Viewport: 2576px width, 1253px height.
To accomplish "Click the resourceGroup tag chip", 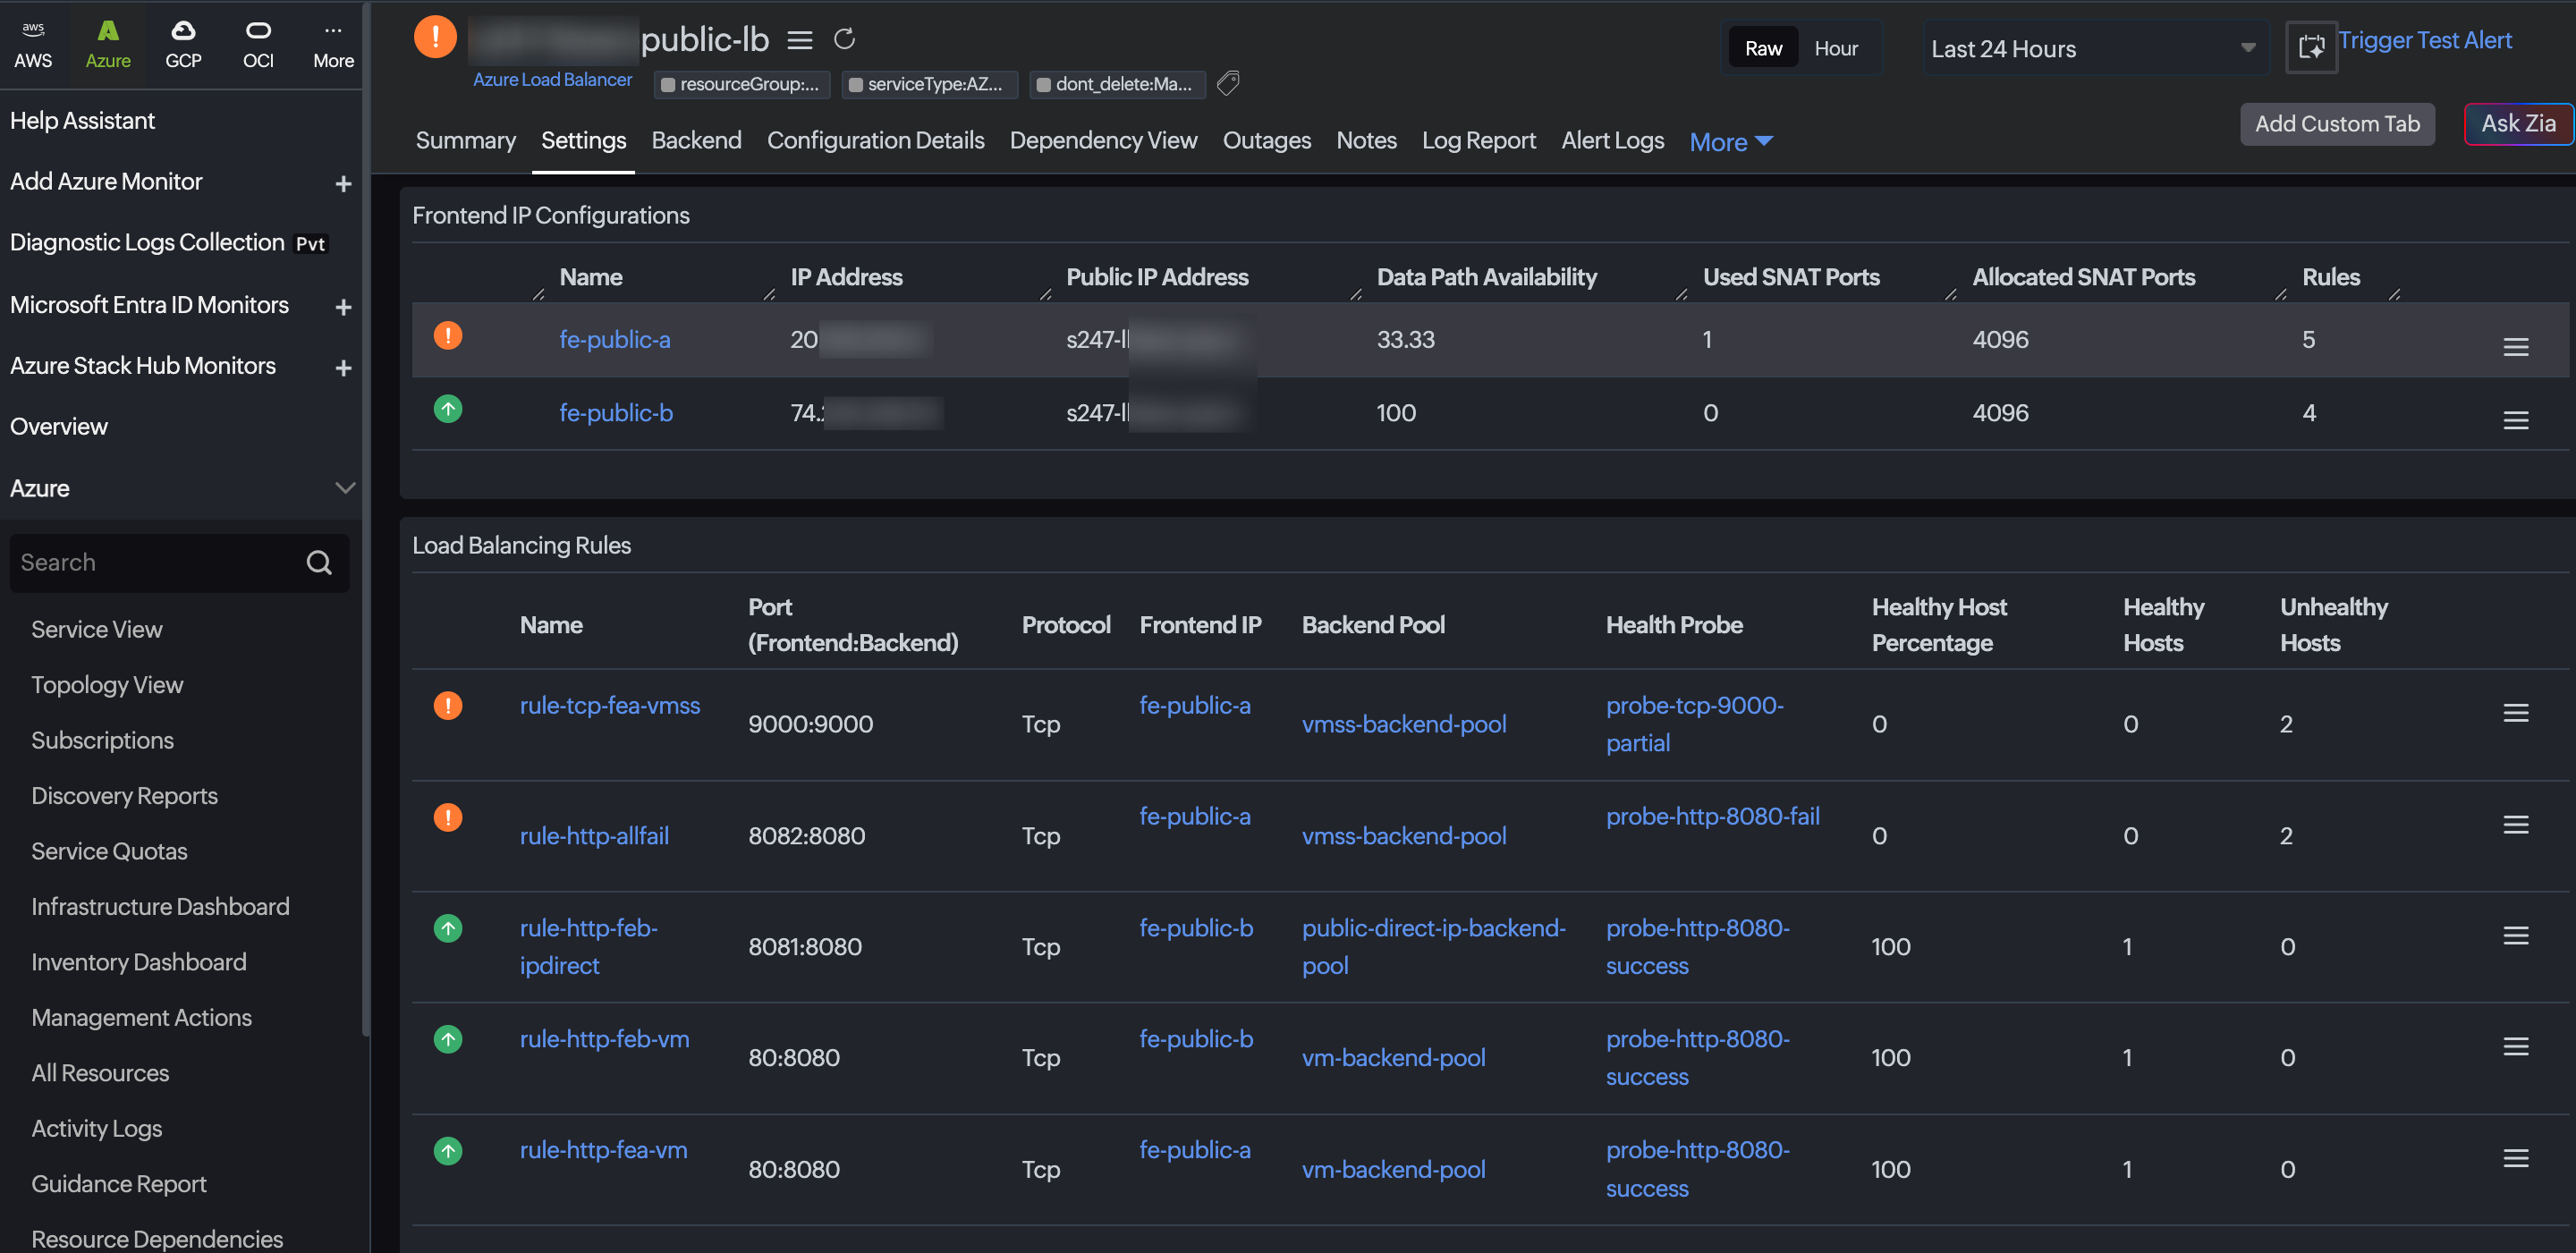I will coord(741,84).
